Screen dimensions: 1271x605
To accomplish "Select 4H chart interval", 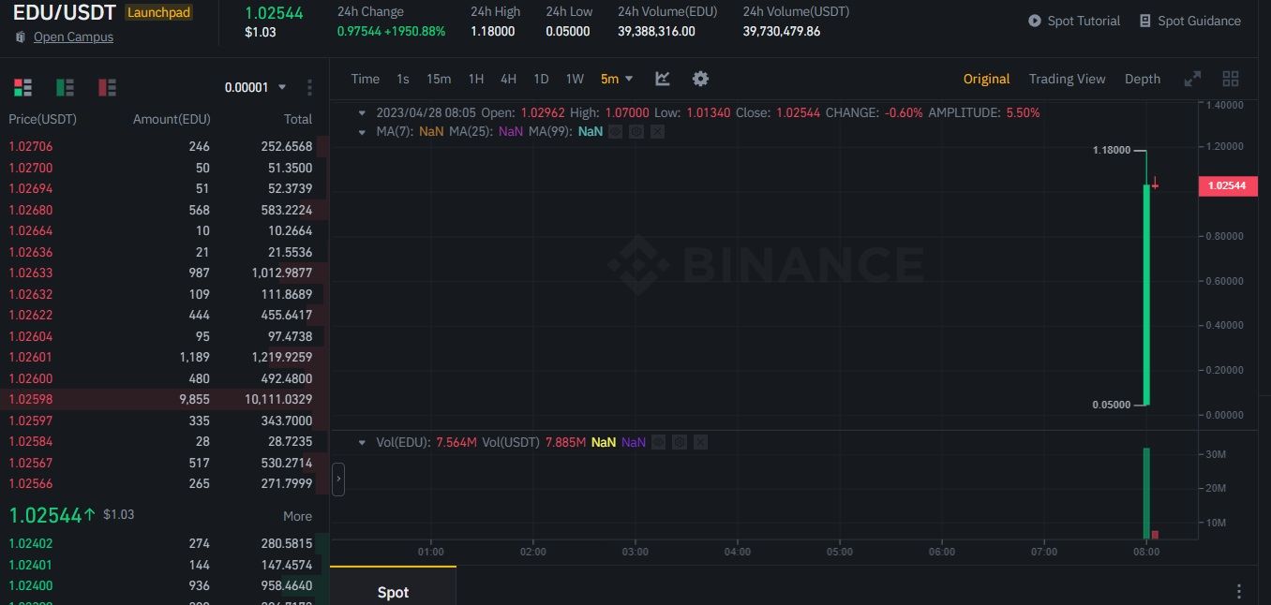I will click(508, 79).
